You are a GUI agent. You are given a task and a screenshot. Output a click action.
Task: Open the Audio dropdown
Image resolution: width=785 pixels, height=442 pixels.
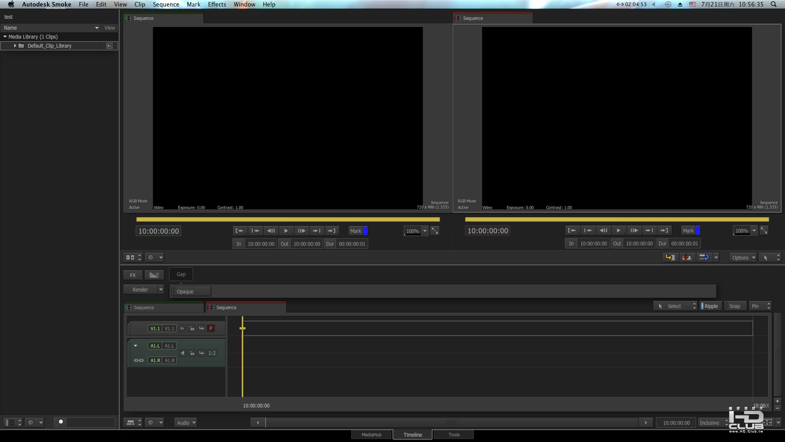[x=186, y=422]
